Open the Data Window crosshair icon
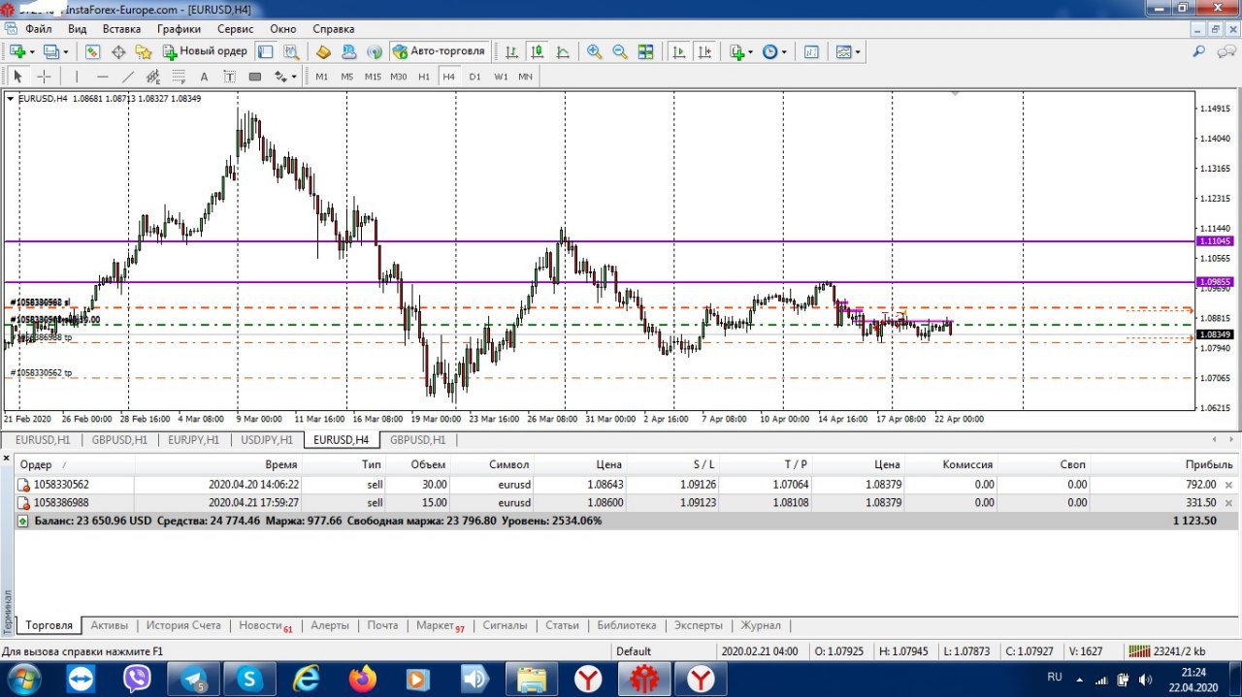1242x697 pixels. pyautogui.click(x=118, y=51)
